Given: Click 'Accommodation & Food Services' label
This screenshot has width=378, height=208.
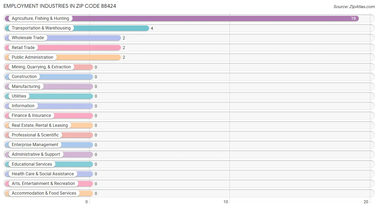Looking at the screenshot, I should (x=44, y=193).
